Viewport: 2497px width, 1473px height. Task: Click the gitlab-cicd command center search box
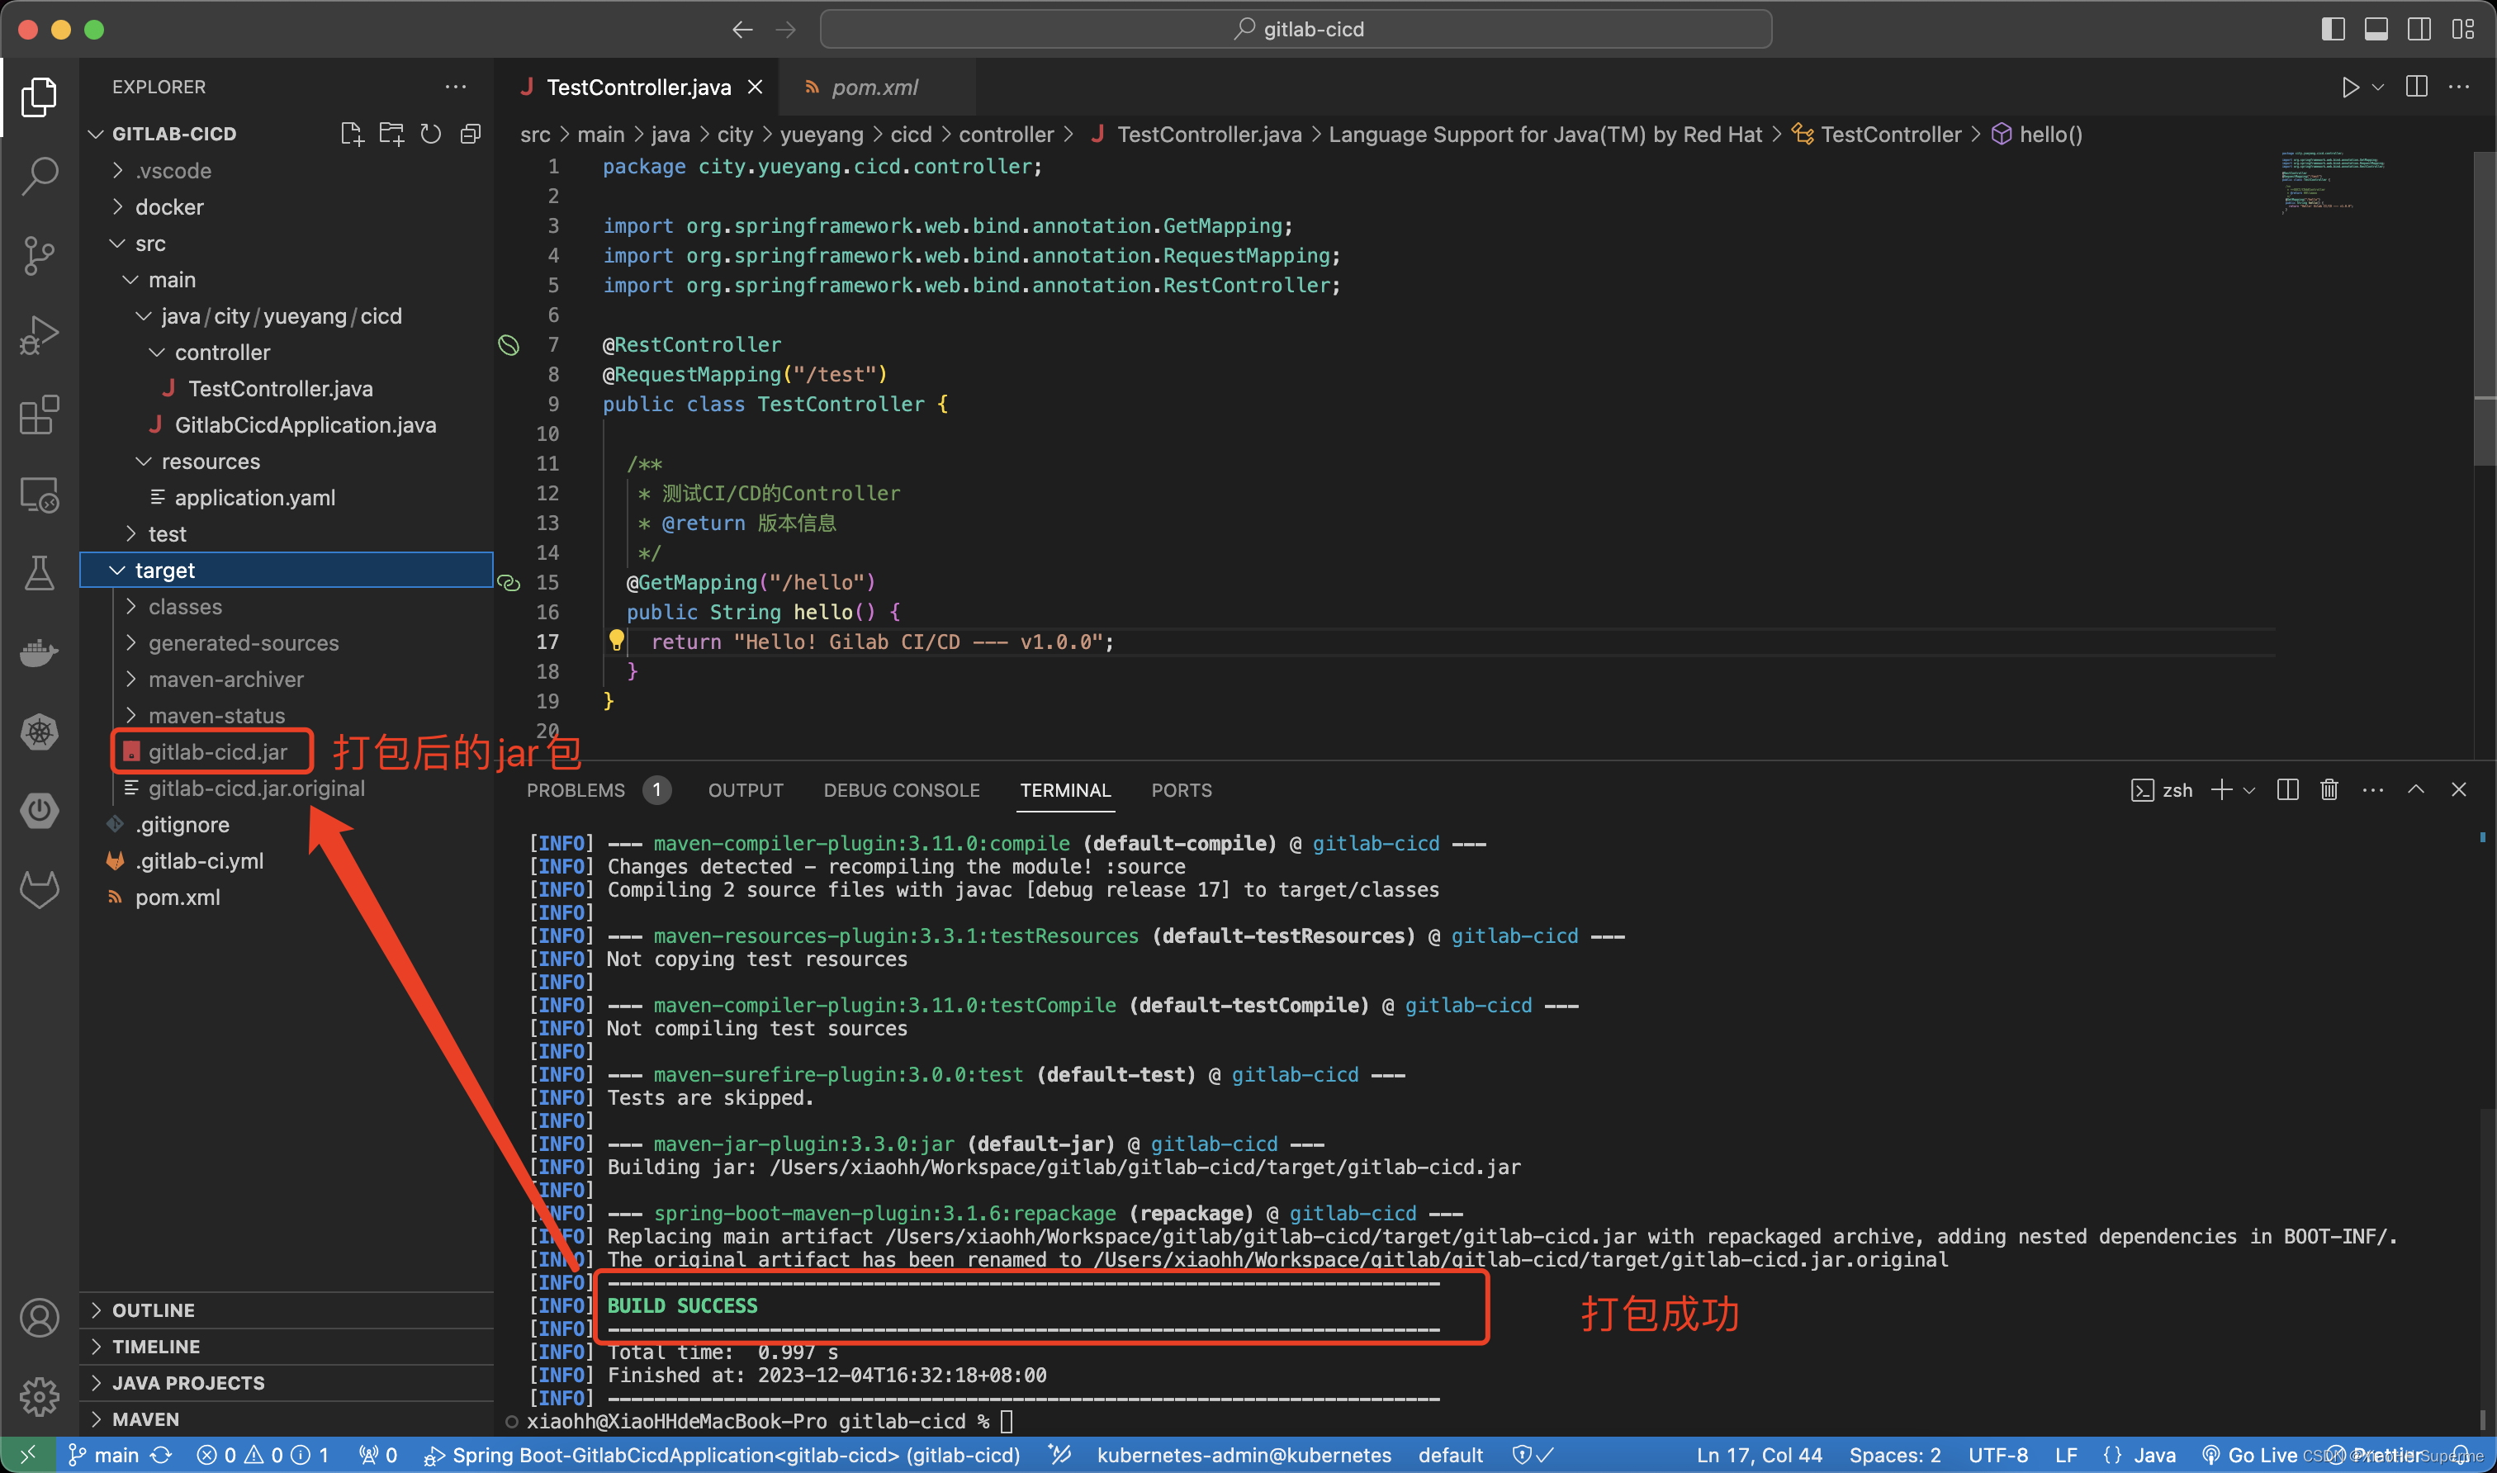[x=1295, y=29]
